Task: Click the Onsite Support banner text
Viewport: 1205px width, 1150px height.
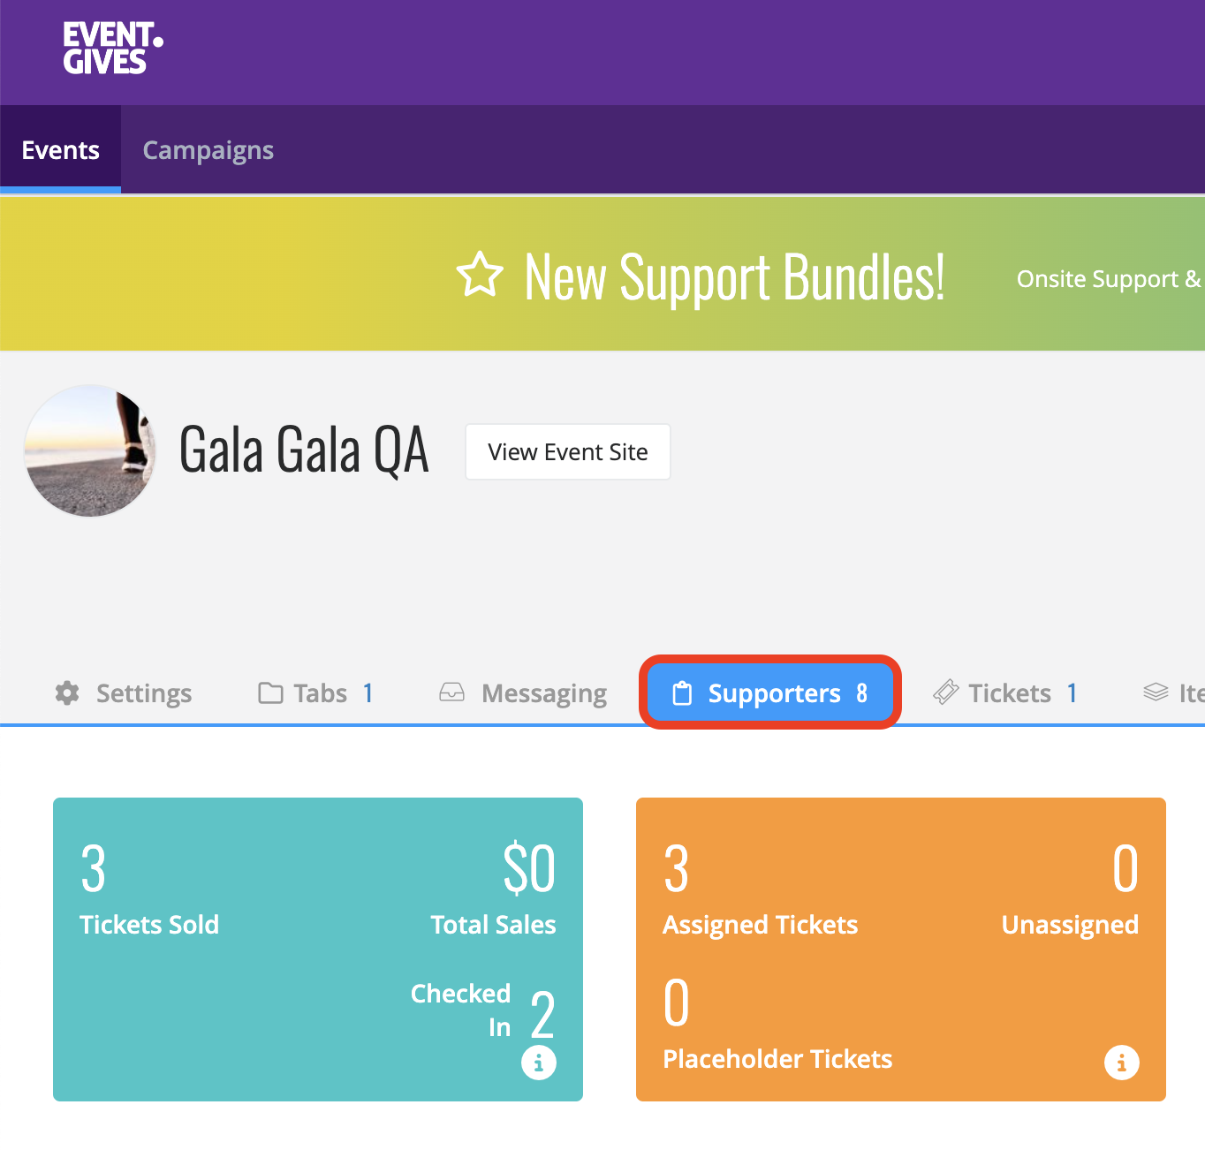Action: pos(1110,279)
